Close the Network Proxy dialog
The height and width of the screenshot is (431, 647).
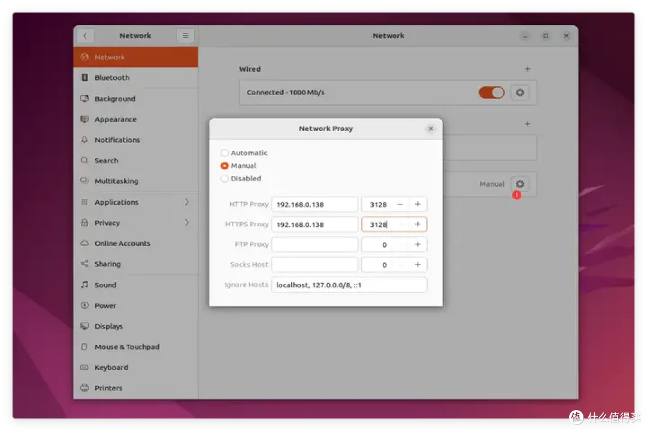(x=431, y=129)
